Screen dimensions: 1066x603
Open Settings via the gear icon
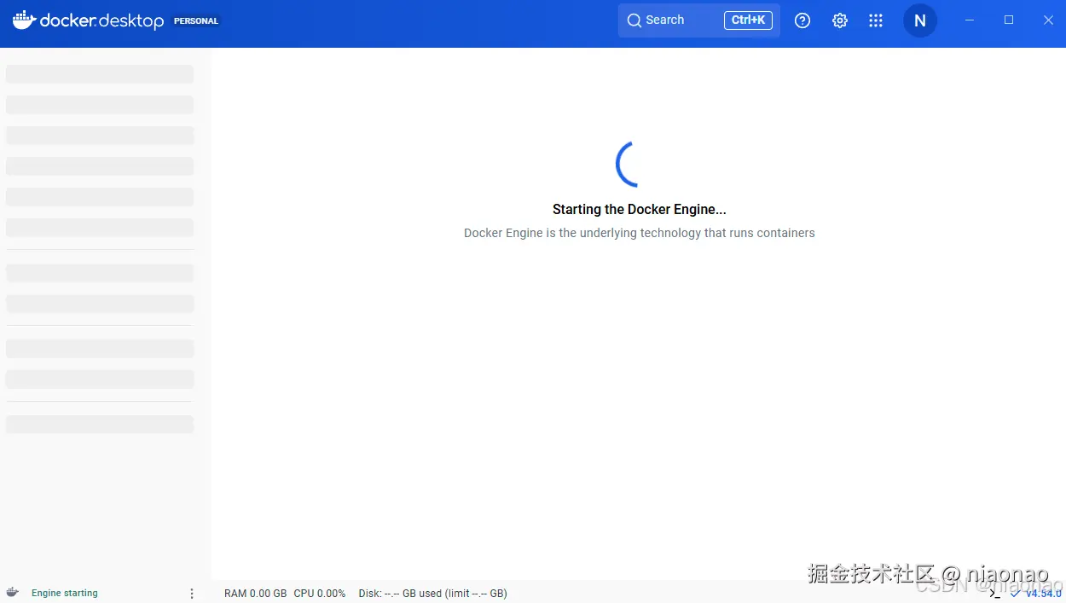(x=840, y=20)
